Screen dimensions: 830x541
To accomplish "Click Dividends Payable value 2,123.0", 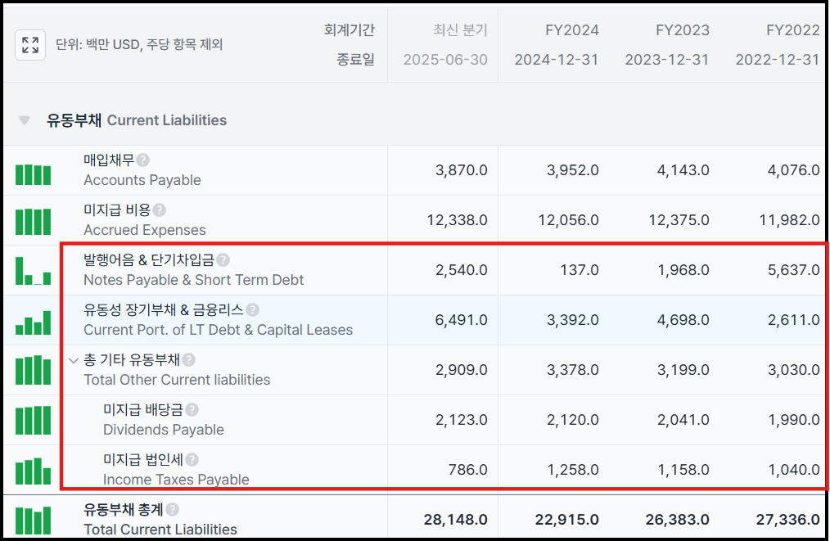I will pyautogui.click(x=461, y=420).
